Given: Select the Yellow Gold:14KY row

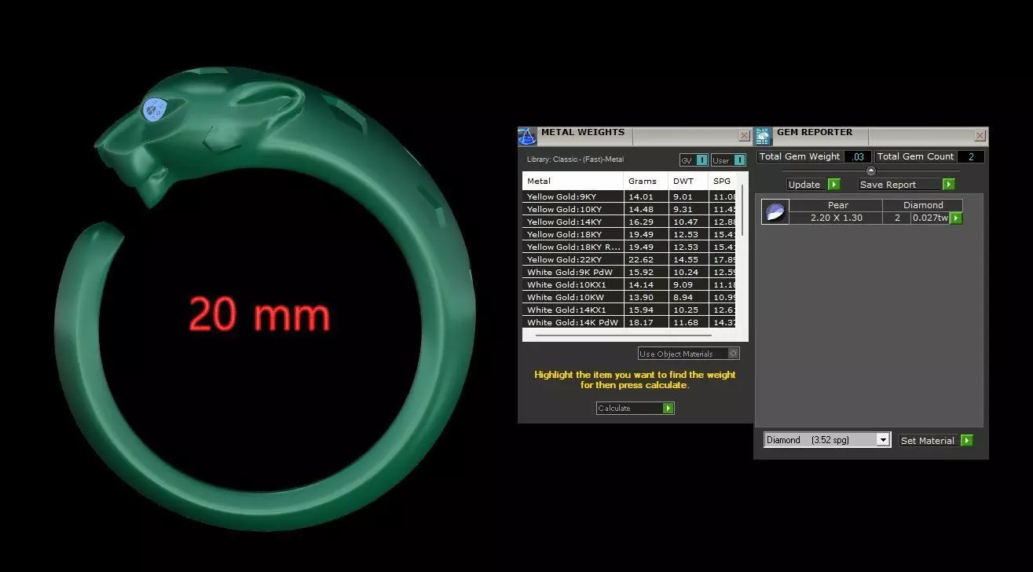Looking at the screenshot, I should point(629,222).
